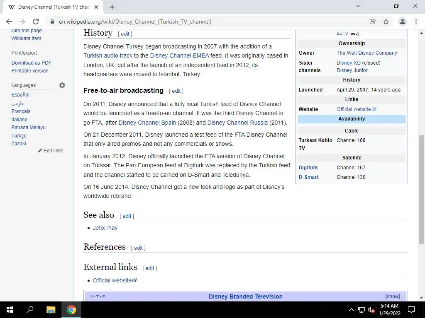The image size is (425, 318).
Task: Open infobox Official website link
Action: pos(356,109)
